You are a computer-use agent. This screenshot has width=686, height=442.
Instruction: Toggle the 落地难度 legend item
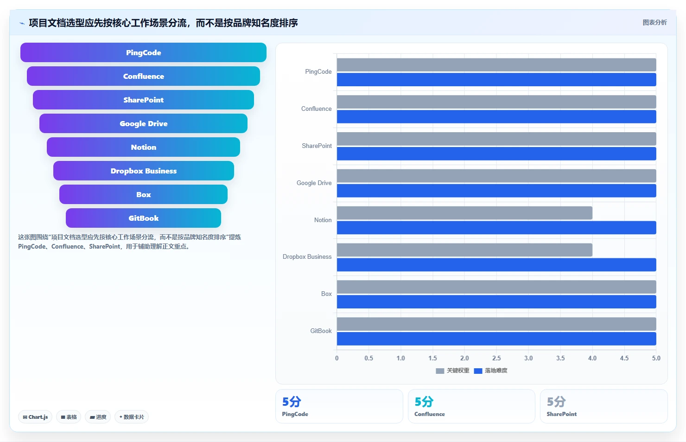pos(490,371)
